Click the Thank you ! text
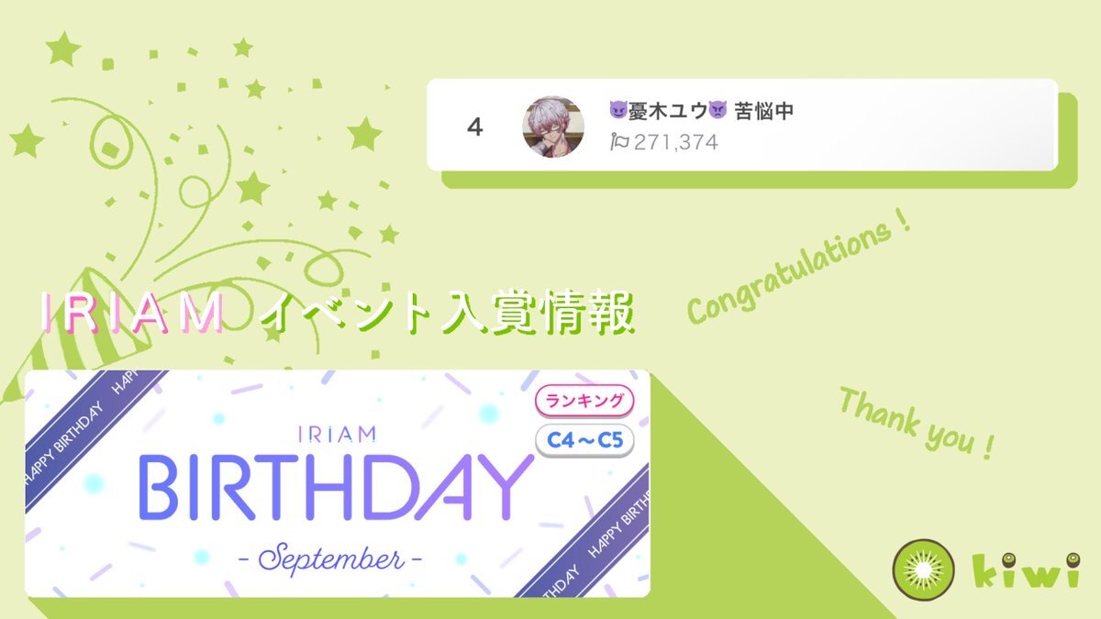The image size is (1101, 619). pyautogui.click(x=917, y=422)
